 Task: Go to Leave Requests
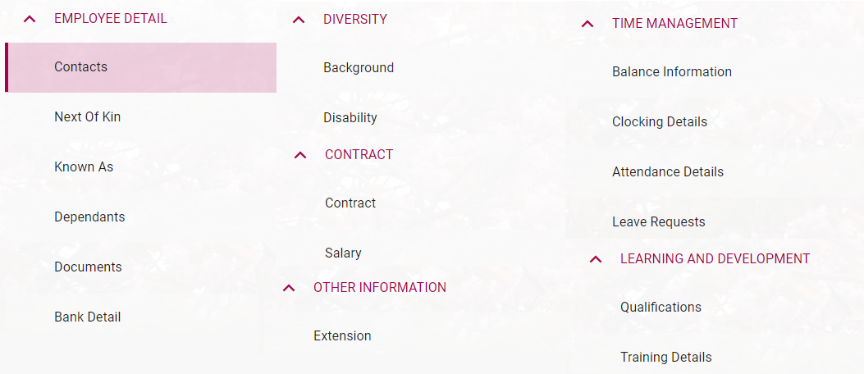pos(659,222)
